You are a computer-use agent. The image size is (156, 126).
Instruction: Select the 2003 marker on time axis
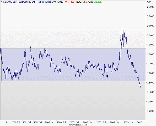[x=47, y=122]
